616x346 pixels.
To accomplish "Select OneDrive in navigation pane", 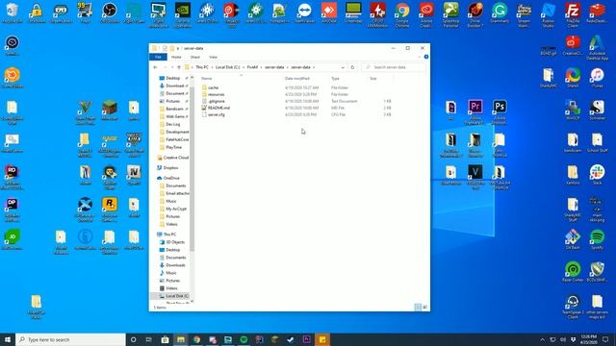I will coord(171,178).
